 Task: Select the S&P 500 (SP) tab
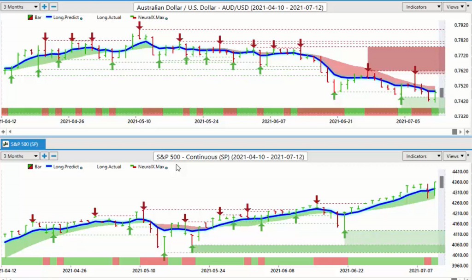[x=23, y=144]
